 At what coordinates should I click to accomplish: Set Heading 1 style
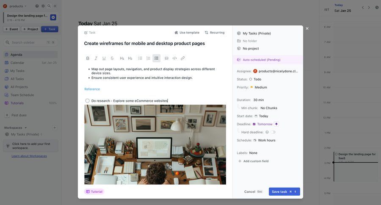tap(122, 58)
